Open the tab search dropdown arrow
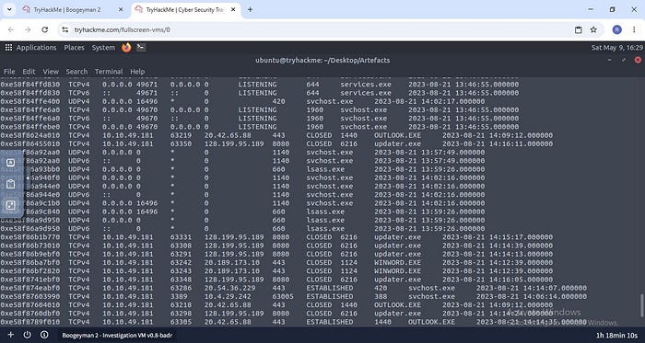Screen dimensions: 645x343 point(9,9)
